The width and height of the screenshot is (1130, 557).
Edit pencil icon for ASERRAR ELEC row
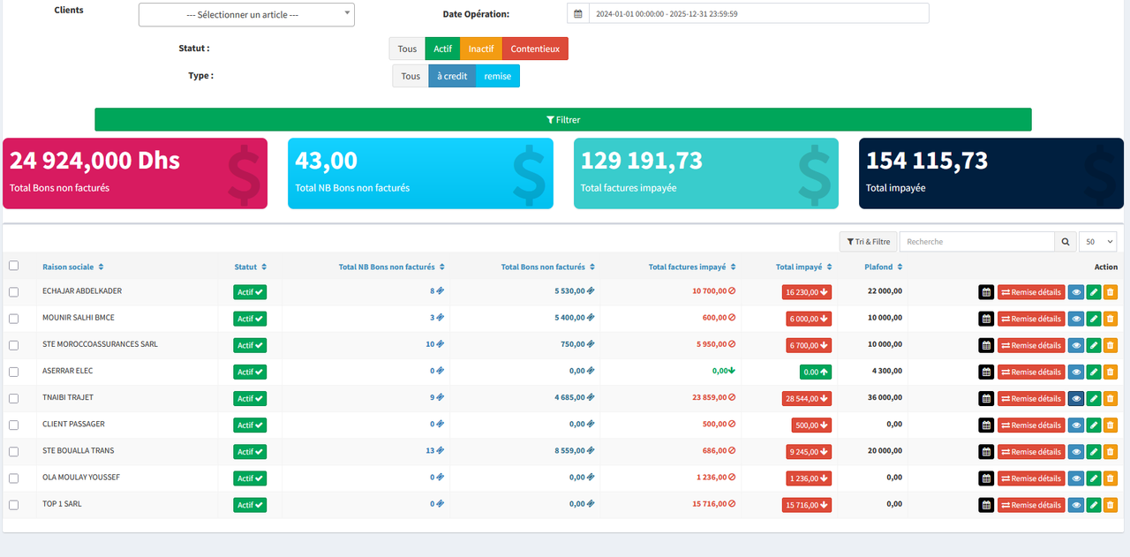click(x=1094, y=372)
